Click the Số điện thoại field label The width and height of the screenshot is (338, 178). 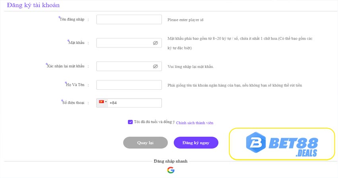tap(73, 102)
